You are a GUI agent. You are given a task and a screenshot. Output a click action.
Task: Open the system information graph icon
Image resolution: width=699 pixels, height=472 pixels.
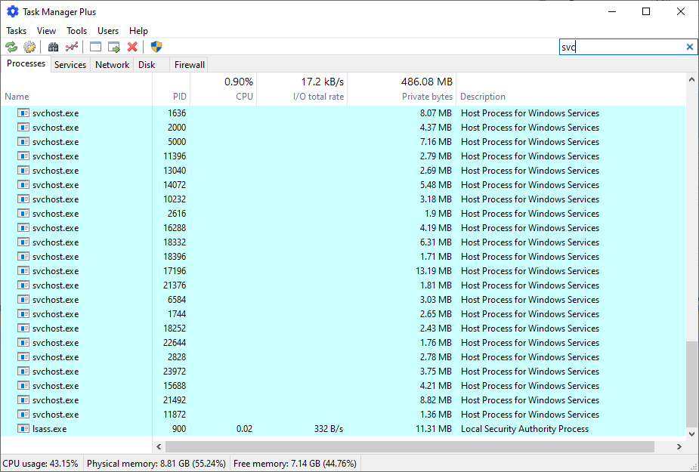pos(71,47)
